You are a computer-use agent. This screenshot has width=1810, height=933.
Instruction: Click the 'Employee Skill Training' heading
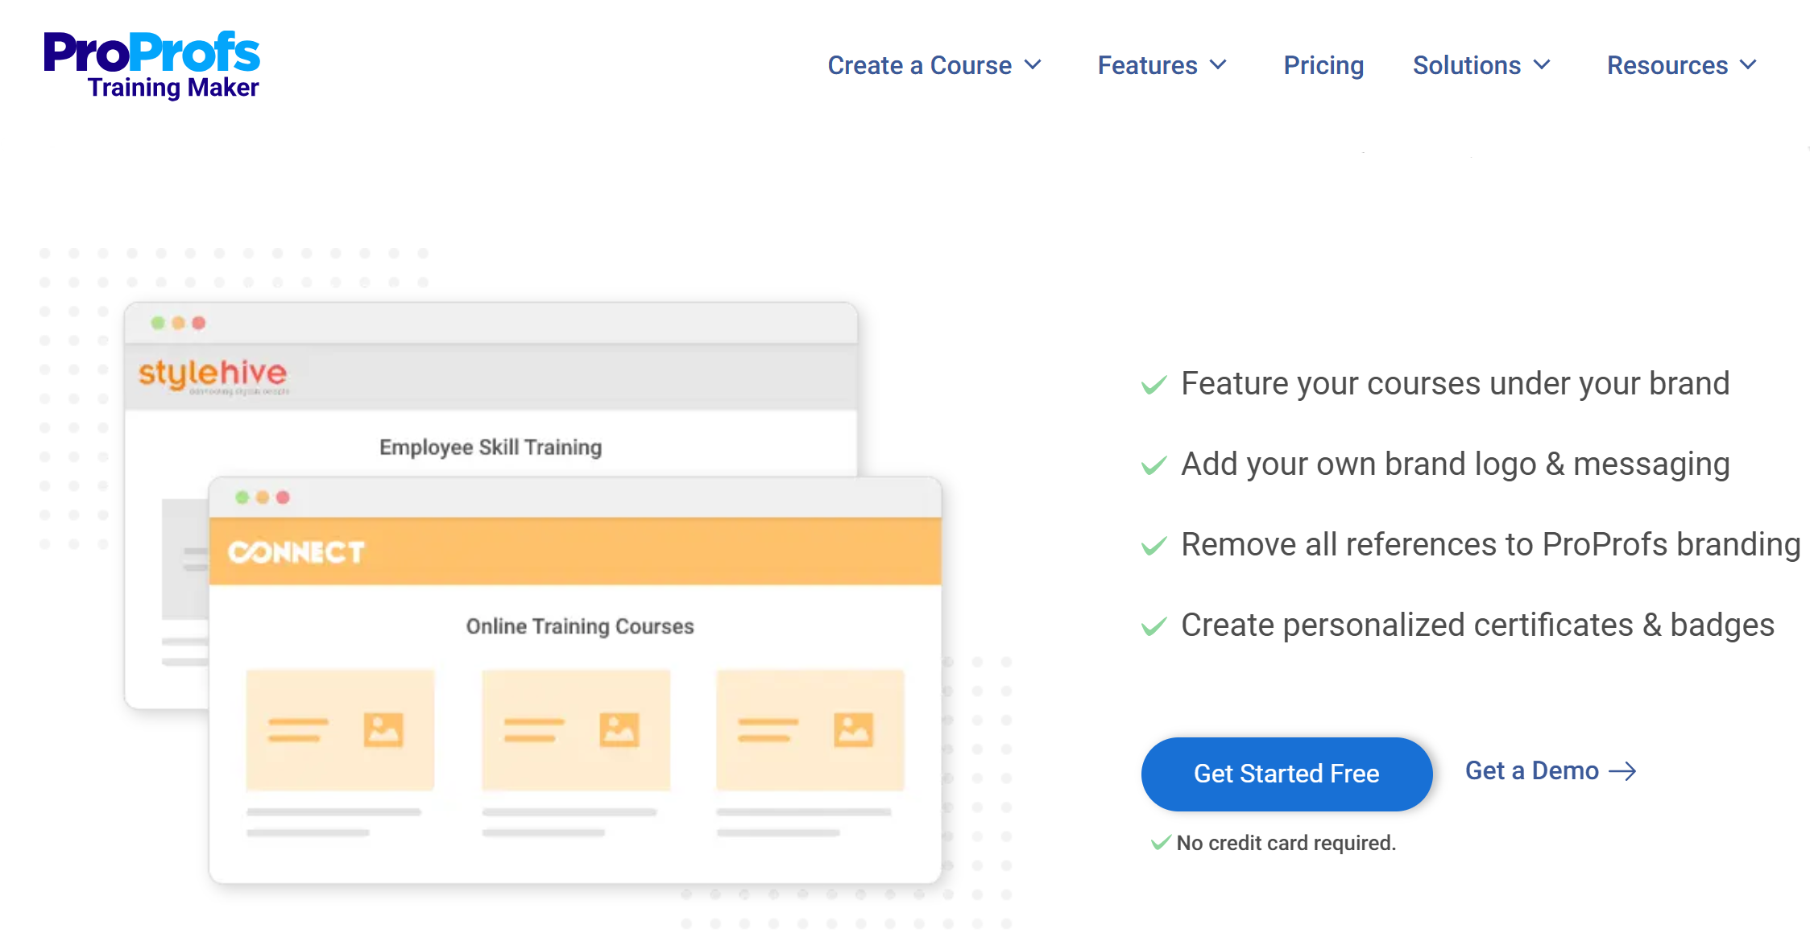point(491,447)
